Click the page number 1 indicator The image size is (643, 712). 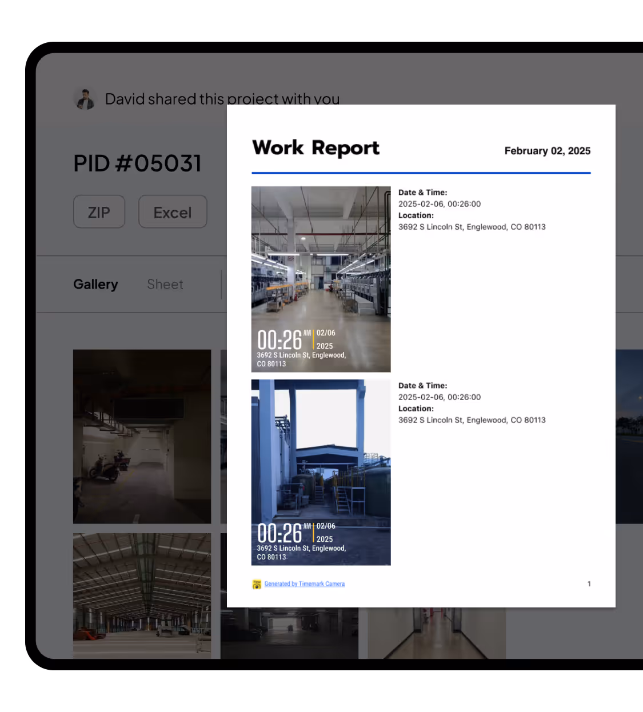(589, 583)
